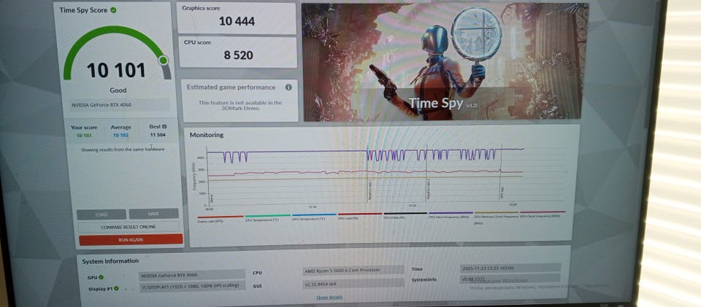This screenshot has width=701, height=307.
Task: Open the Estimated game performance info icon
Action: point(288,87)
